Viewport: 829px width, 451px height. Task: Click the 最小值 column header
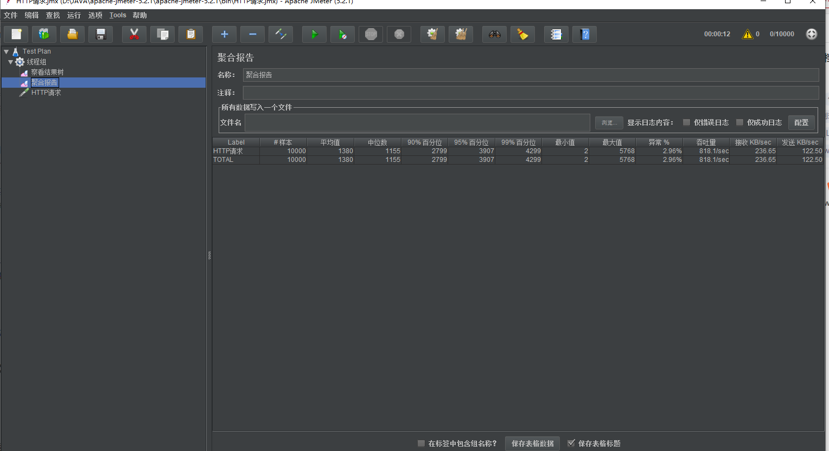(x=565, y=142)
